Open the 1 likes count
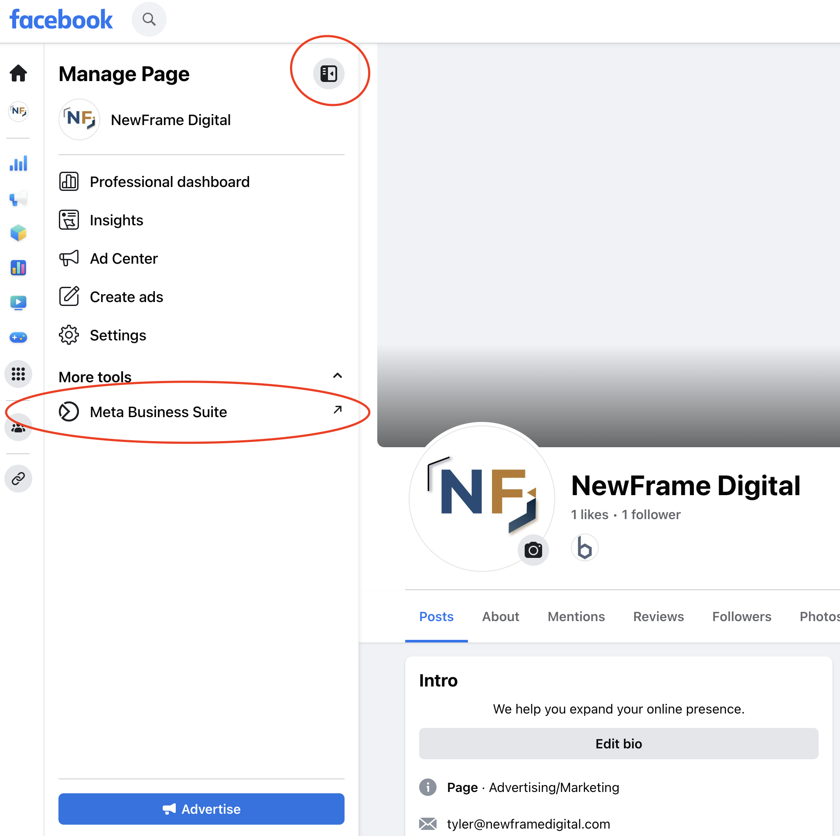Viewport: 840px width, 836px height. click(x=590, y=514)
